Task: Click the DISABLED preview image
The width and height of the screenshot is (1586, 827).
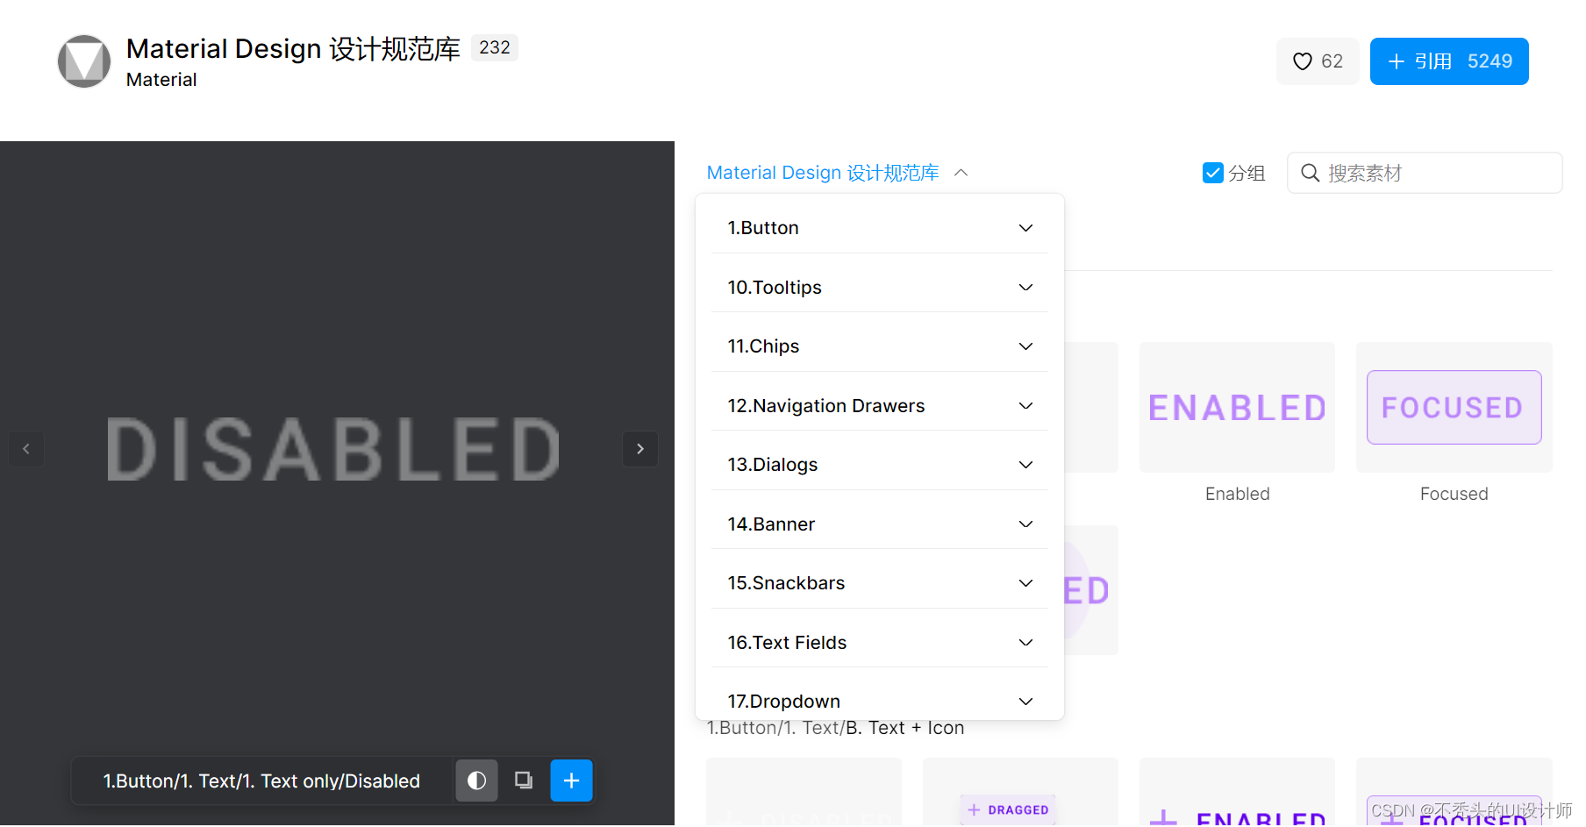Action: (x=333, y=449)
